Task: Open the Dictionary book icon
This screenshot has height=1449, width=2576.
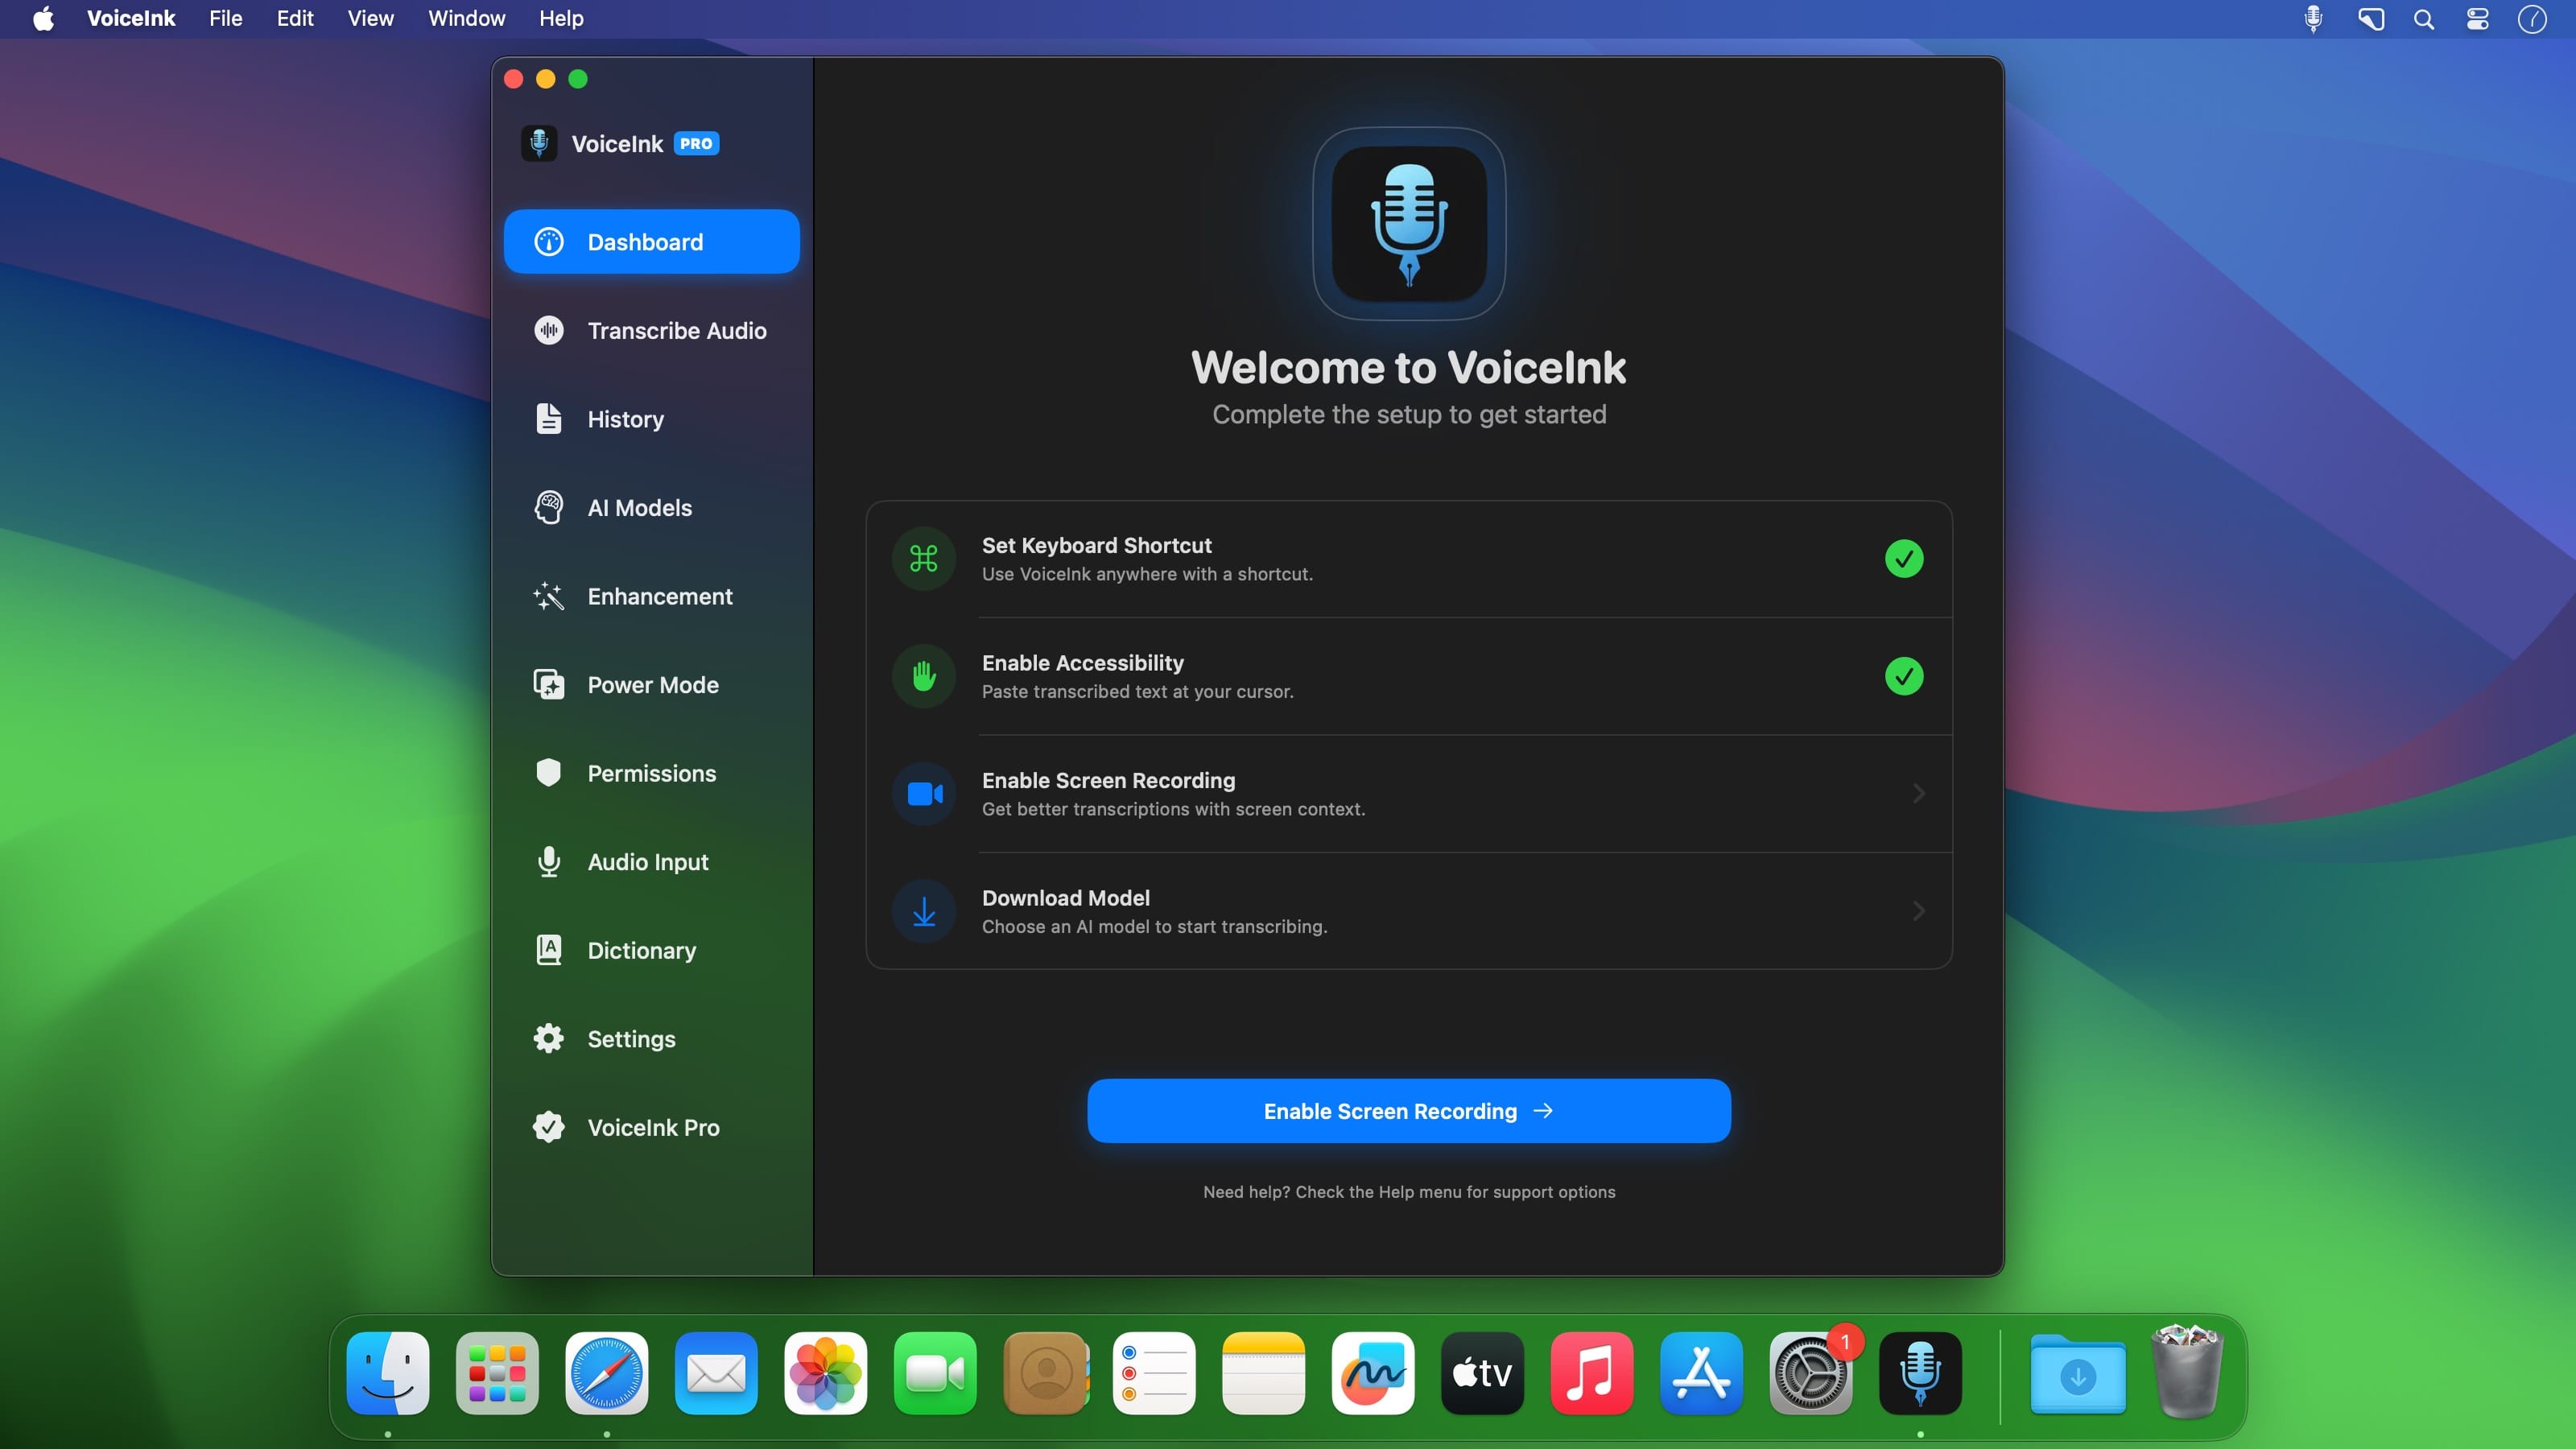Action: [548, 950]
